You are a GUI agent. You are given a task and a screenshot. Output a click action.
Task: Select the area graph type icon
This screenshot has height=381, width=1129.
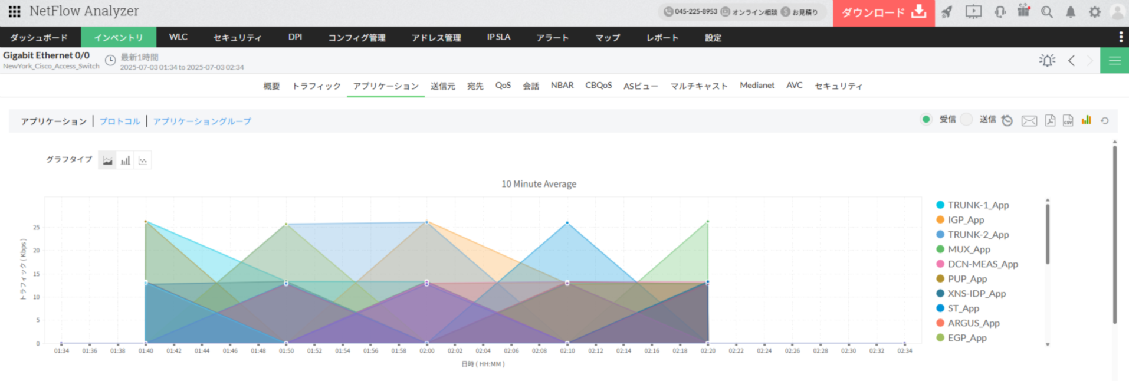click(107, 160)
